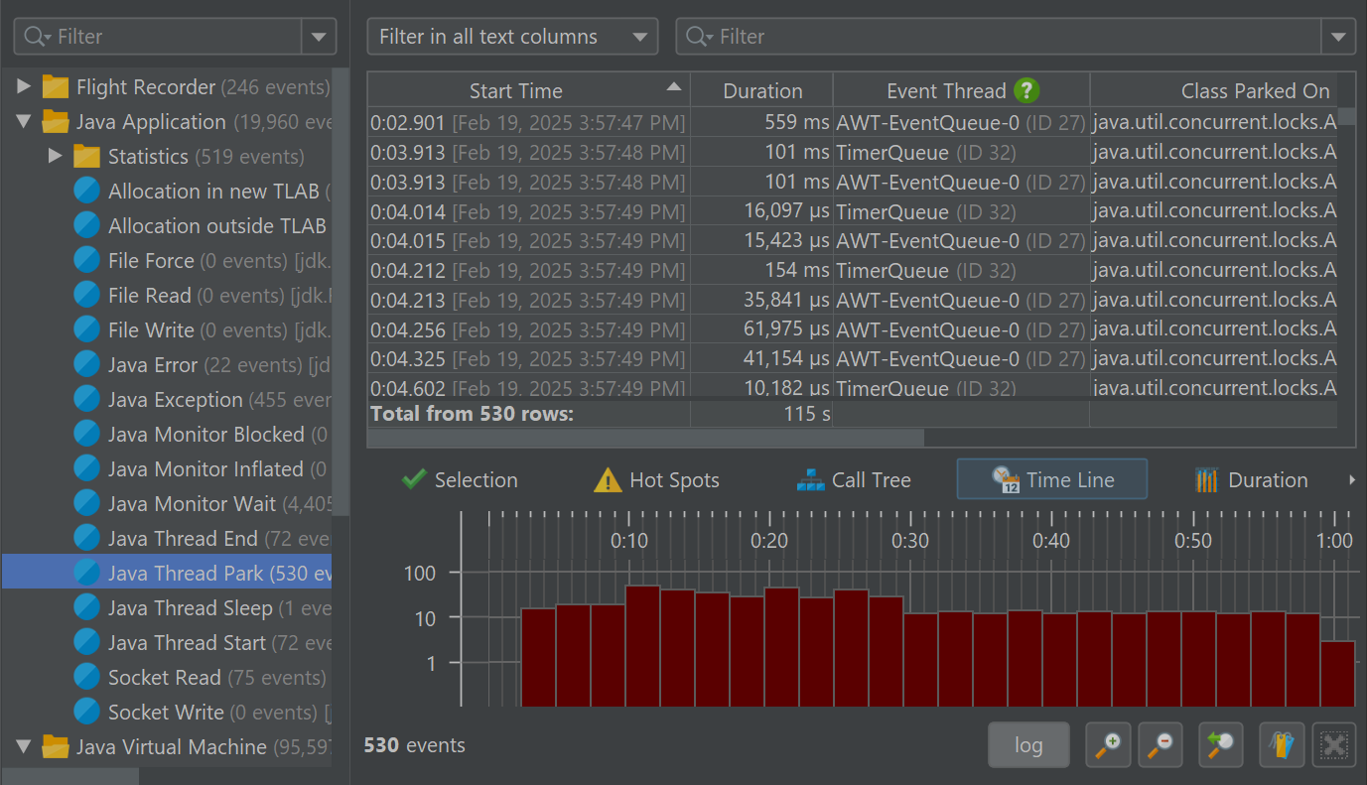Select Java Monitor Wait in the event tree
The width and height of the screenshot is (1367, 785).
click(191, 504)
